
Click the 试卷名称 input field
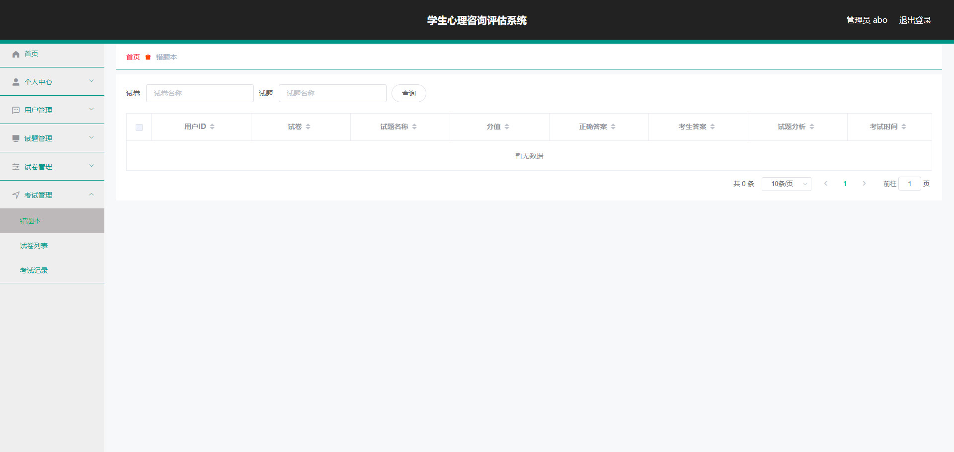pos(200,93)
